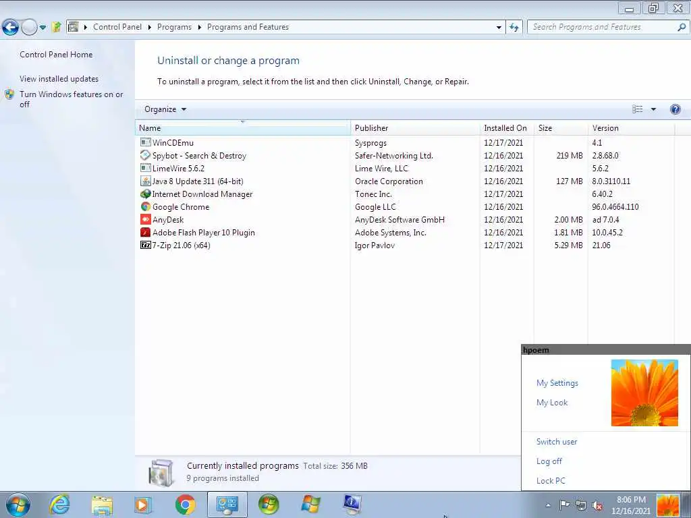Screen dimensions: 691x518
Task: Click the muted volume tray icon
Action: 598,505
